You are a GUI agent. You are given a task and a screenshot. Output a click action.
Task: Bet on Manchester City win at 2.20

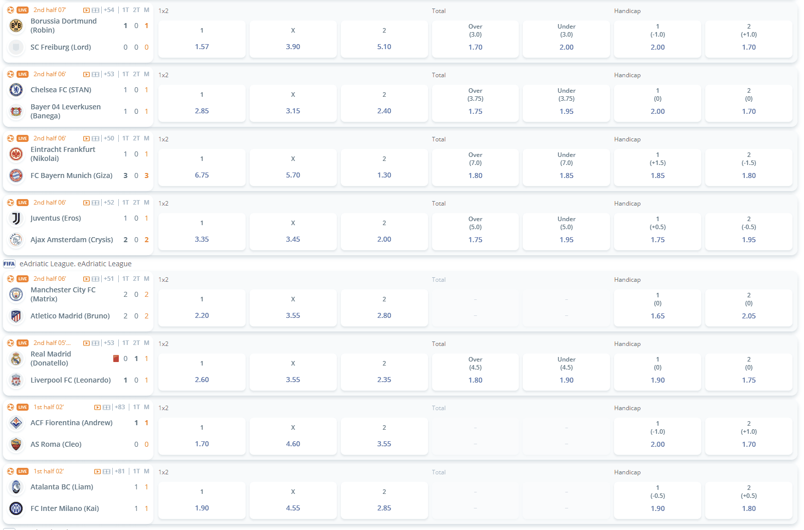pyautogui.click(x=202, y=308)
